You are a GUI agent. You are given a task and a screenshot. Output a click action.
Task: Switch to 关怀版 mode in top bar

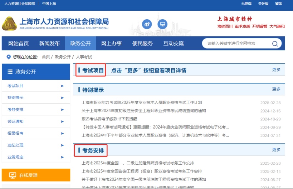(x=263, y=4)
